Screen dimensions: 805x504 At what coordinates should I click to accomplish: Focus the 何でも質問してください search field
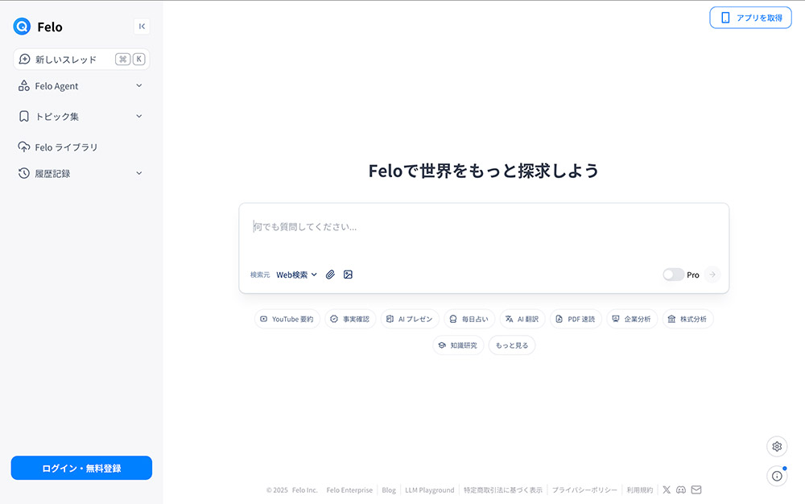click(x=484, y=227)
